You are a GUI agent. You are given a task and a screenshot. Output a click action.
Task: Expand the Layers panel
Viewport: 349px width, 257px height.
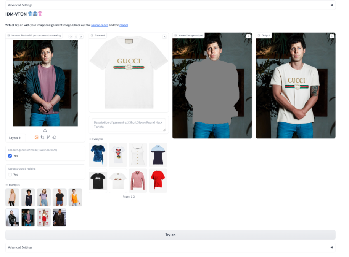point(15,138)
